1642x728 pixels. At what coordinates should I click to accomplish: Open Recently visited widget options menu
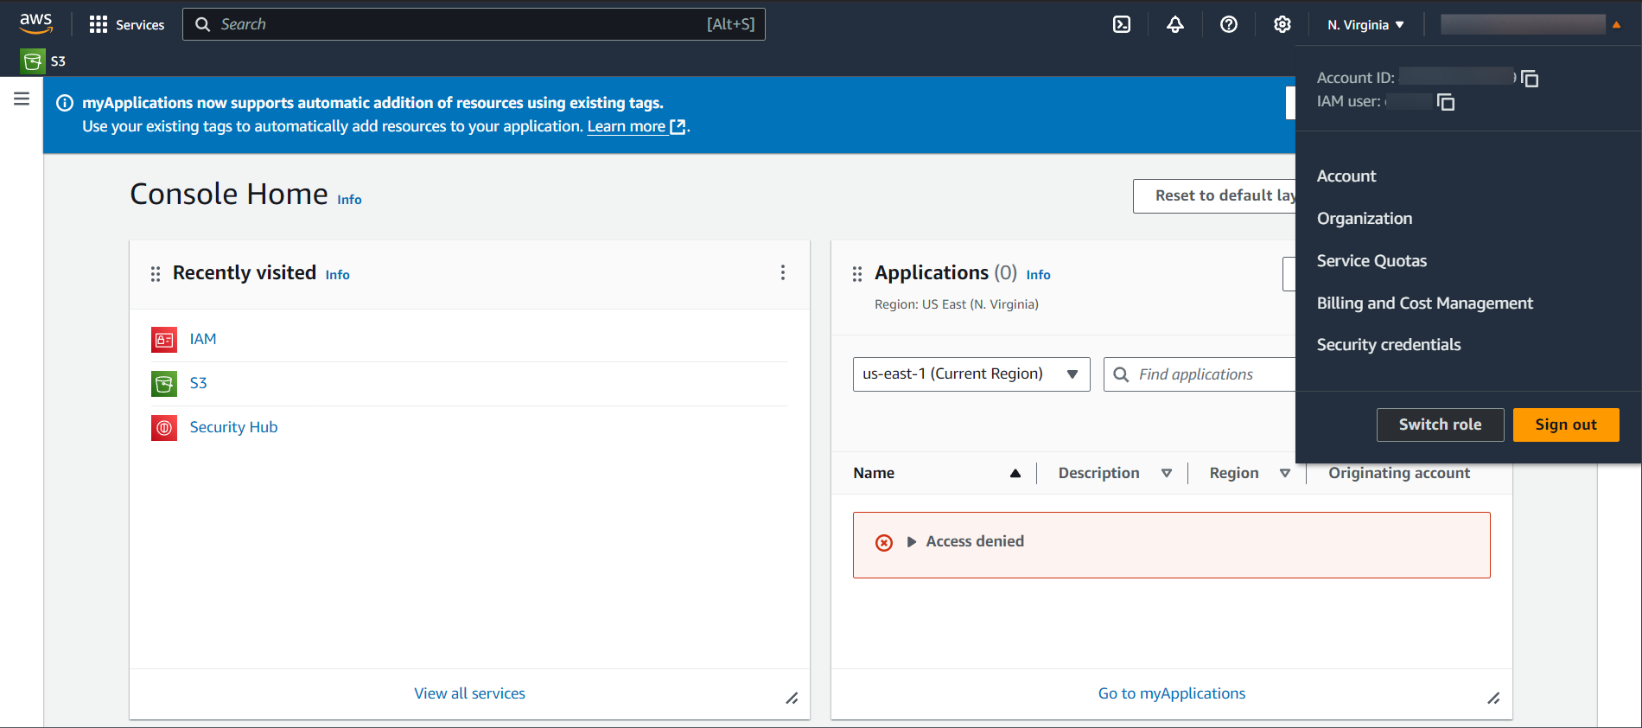783,272
